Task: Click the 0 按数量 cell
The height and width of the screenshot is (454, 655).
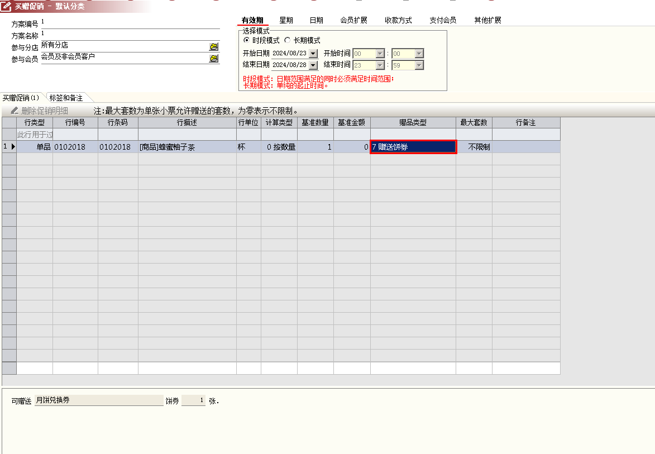Action: point(279,147)
